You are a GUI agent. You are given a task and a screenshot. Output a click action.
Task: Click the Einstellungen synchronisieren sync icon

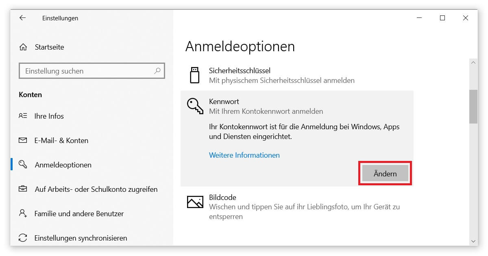point(23,238)
